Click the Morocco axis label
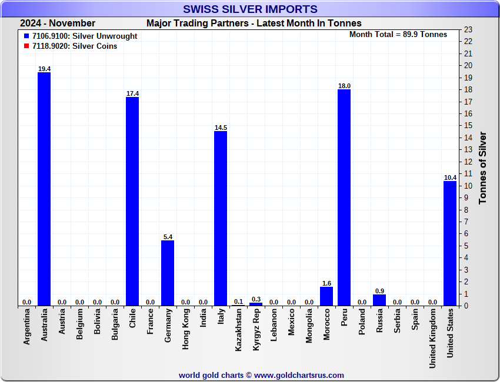The width and height of the screenshot is (500, 382). click(326, 324)
